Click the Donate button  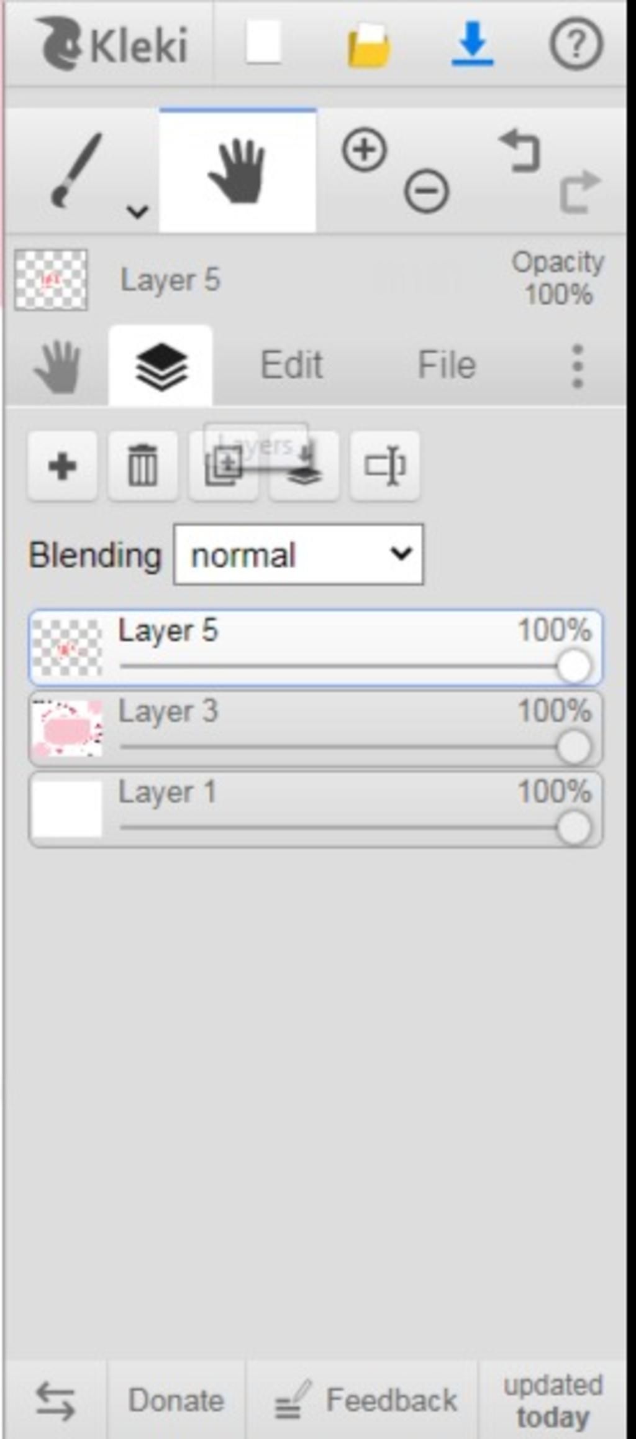click(176, 1400)
